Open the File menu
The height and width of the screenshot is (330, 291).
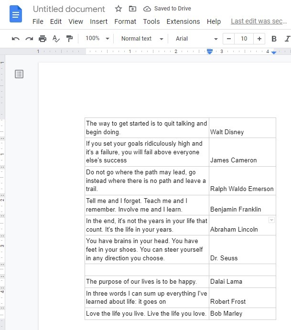click(x=38, y=21)
